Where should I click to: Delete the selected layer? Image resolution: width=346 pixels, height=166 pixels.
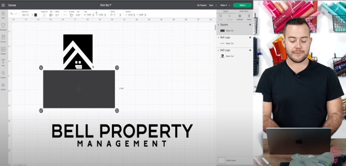[x=249, y=17]
